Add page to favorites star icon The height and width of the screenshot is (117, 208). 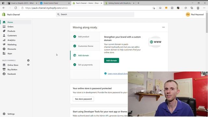154,8
